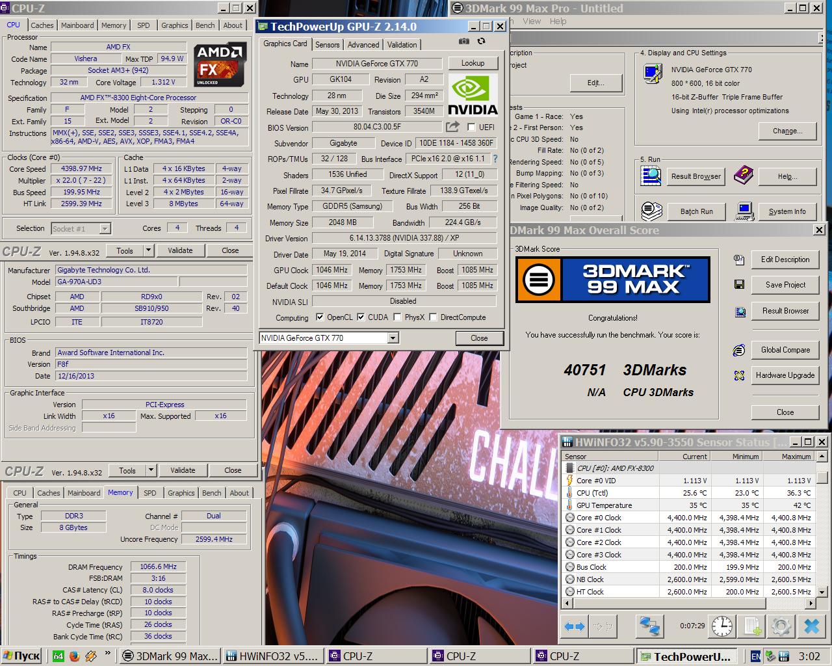
Task: Click HWiNFO network monitors icon
Action: pos(649,626)
